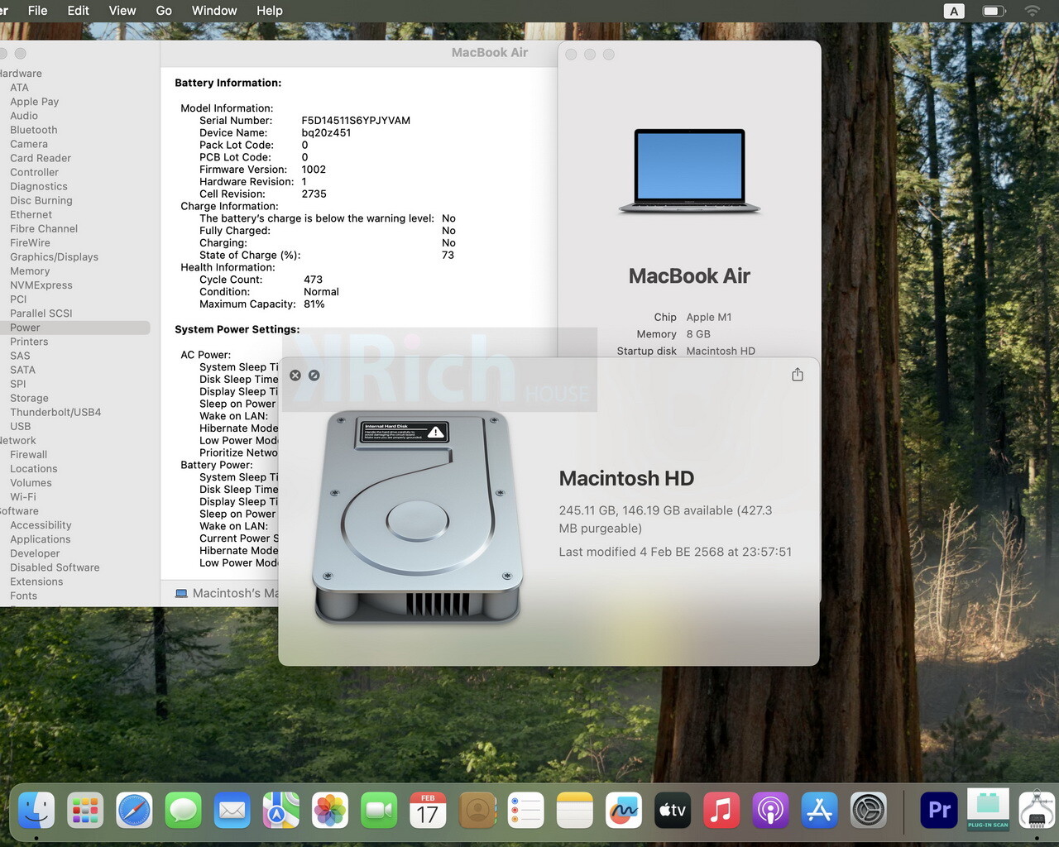Click the Macintosh's Mac path item

click(227, 593)
